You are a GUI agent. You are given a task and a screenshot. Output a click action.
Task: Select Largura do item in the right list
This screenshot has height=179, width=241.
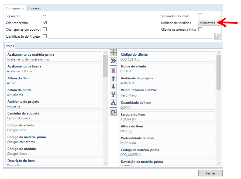[x=168, y=117]
